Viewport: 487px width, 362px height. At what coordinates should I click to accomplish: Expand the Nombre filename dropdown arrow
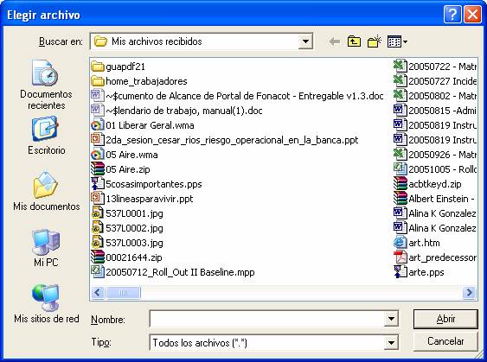(391, 319)
